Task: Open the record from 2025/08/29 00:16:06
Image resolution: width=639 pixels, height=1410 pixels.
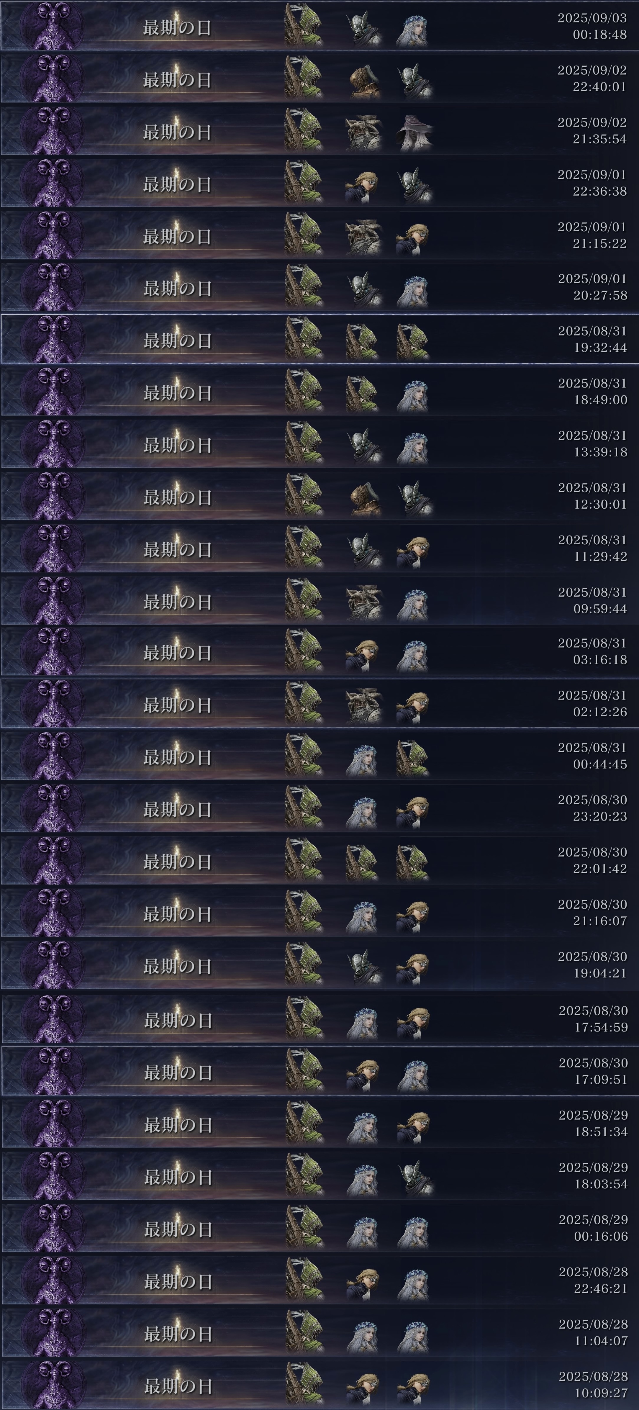Action: click(x=319, y=1228)
